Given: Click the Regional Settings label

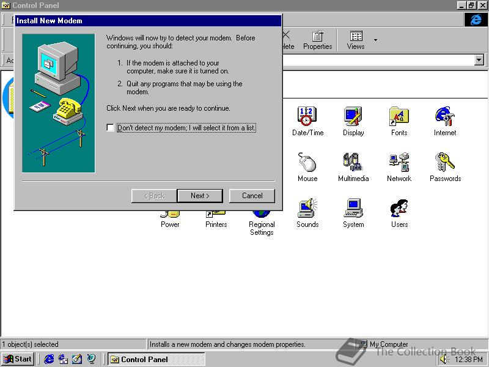Looking at the screenshot, I should [x=262, y=228].
